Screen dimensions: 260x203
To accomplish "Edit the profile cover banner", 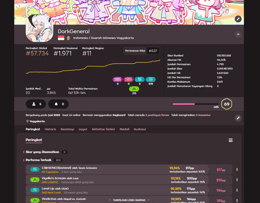I will (x=238, y=19).
